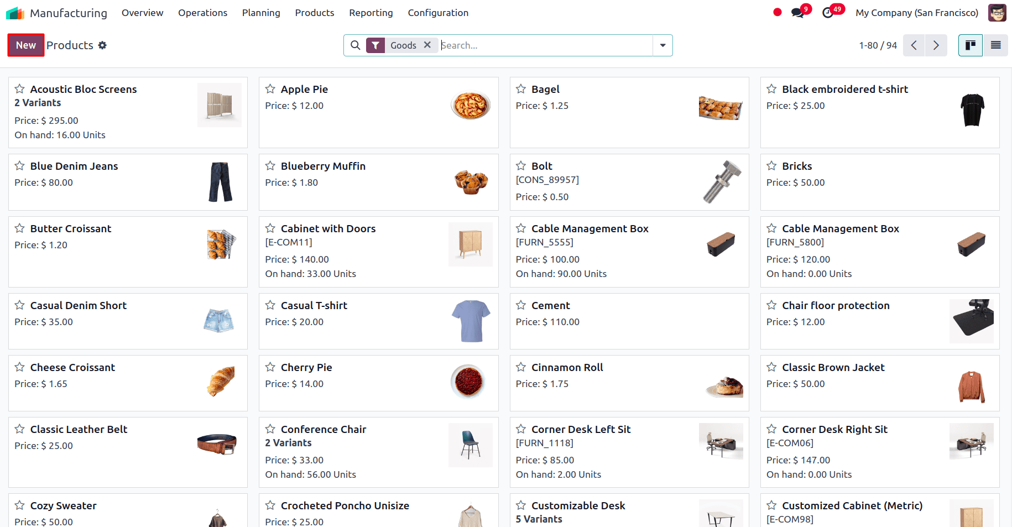Image resolution: width=1012 pixels, height=527 pixels.
Task: Toggle the favorite star on Bagel
Action: coord(520,88)
